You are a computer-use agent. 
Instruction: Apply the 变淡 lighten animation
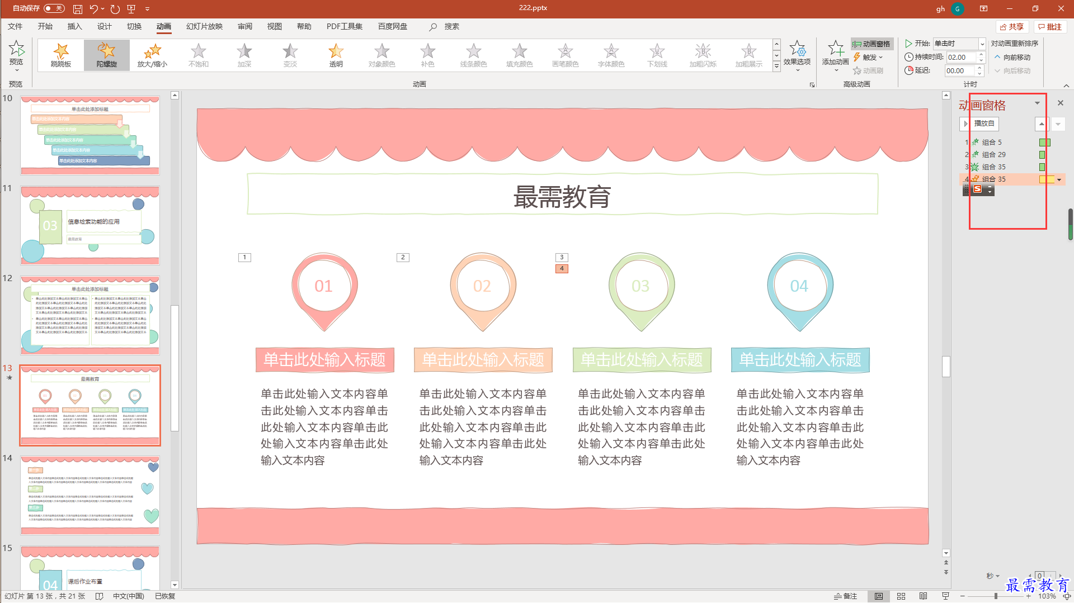point(290,55)
